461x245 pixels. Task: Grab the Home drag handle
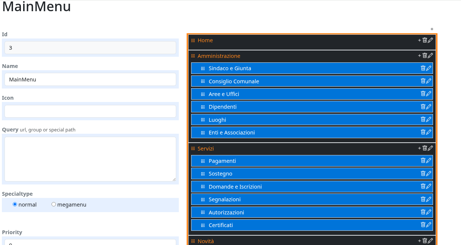pyautogui.click(x=193, y=40)
